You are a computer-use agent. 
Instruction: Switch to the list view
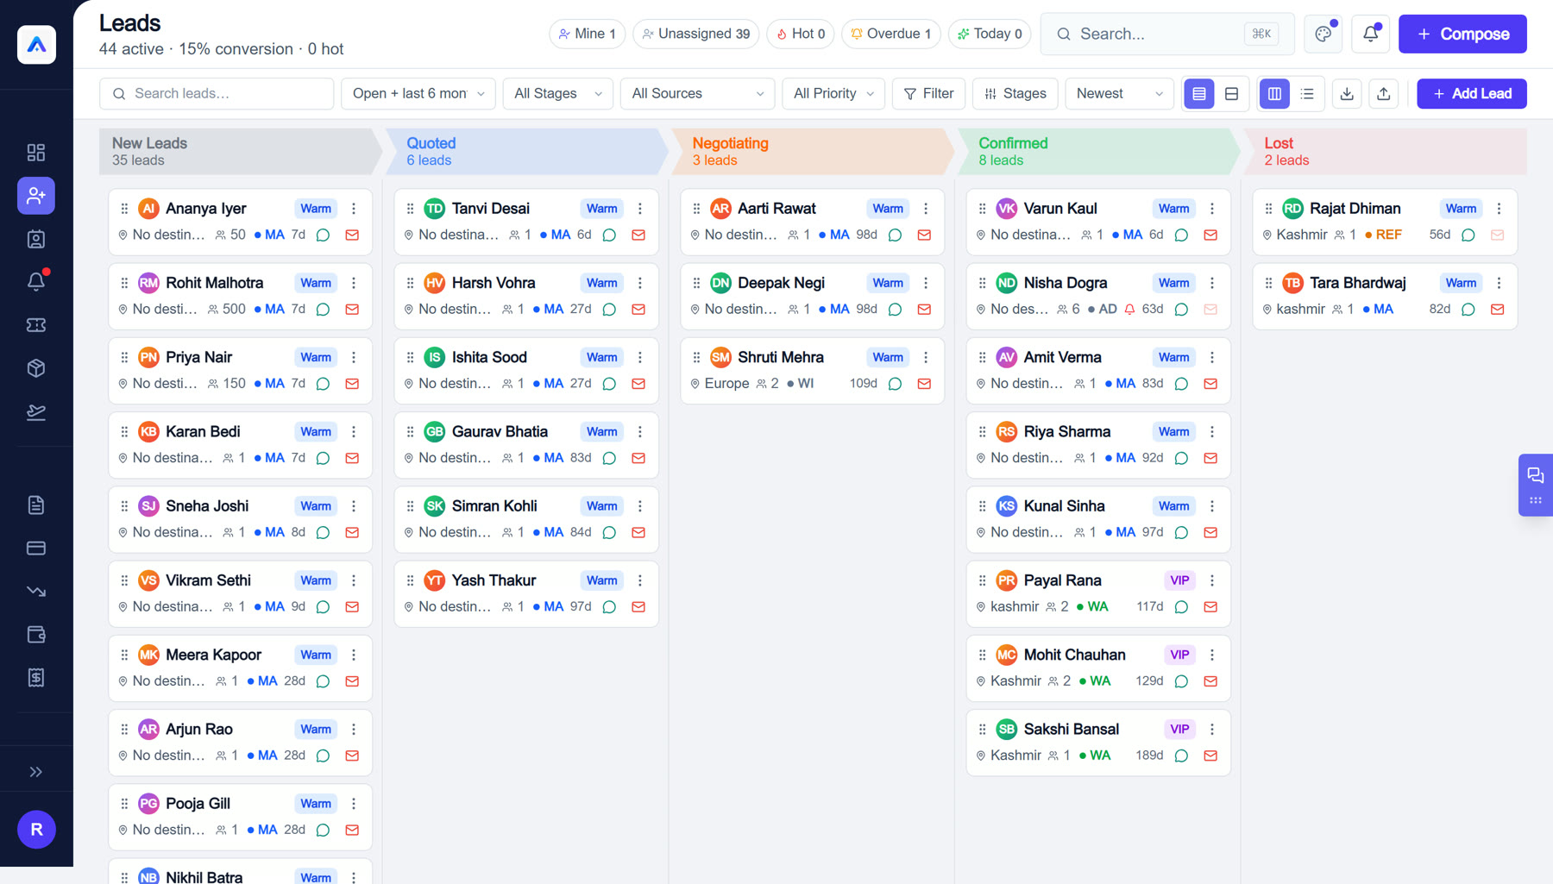click(x=1307, y=93)
